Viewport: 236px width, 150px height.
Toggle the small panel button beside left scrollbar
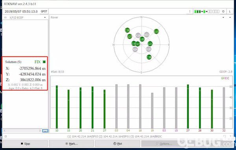coord(45,131)
